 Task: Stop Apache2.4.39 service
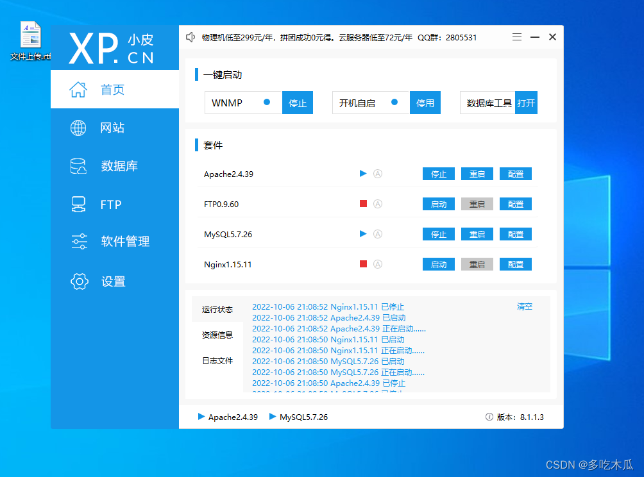click(x=439, y=174)
